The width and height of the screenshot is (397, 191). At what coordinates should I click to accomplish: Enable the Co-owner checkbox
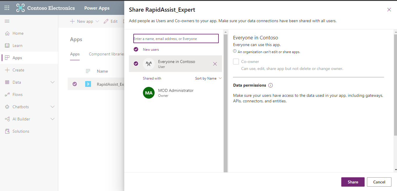(x=236, y=62)
